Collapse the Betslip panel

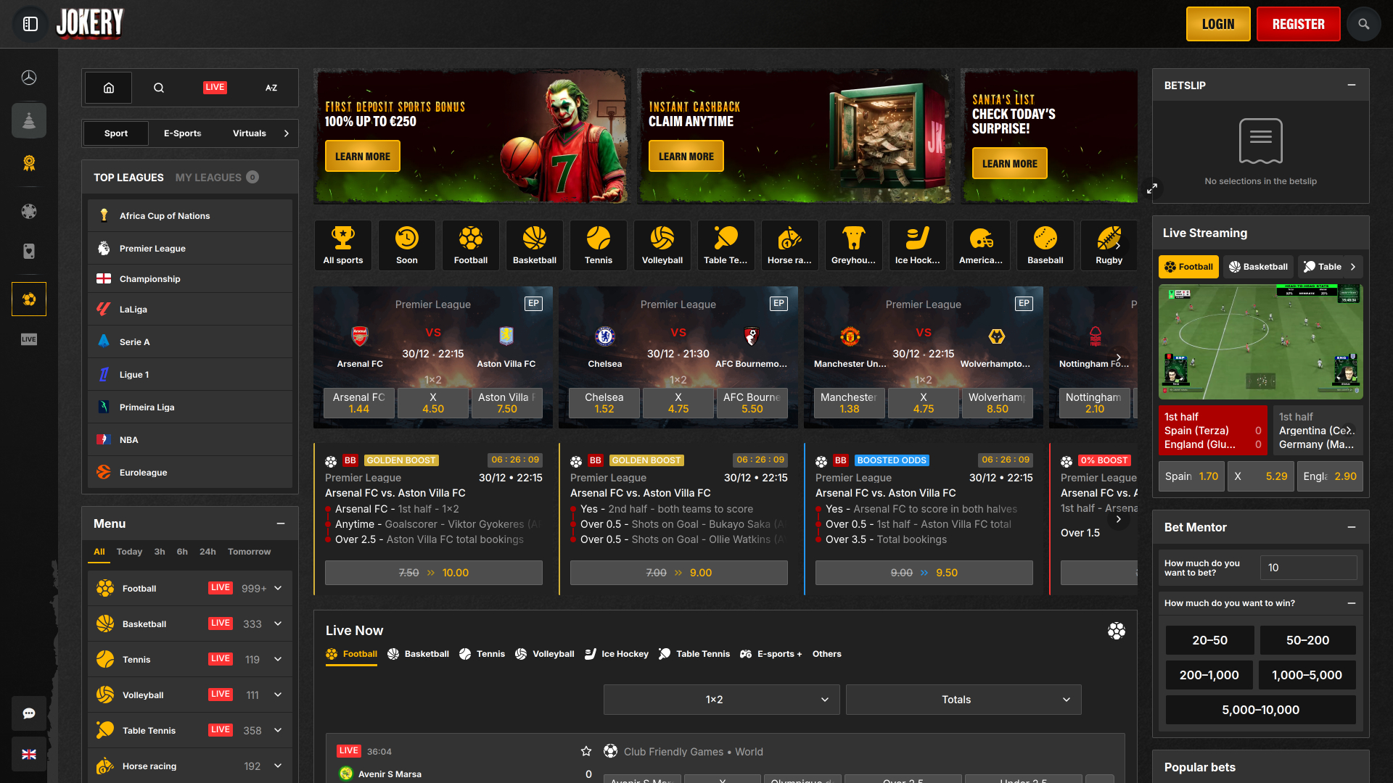tap(1351, 85)
